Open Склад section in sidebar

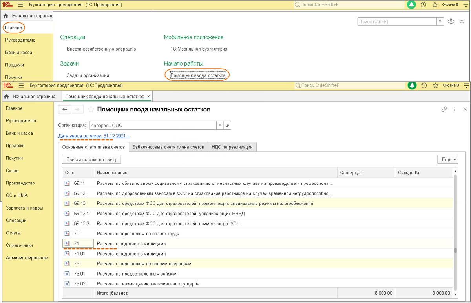12,171
